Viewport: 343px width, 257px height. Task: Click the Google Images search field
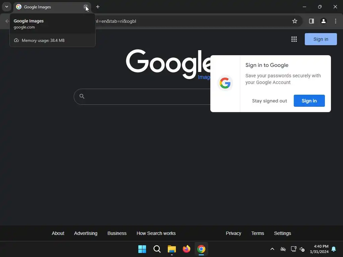142,97
